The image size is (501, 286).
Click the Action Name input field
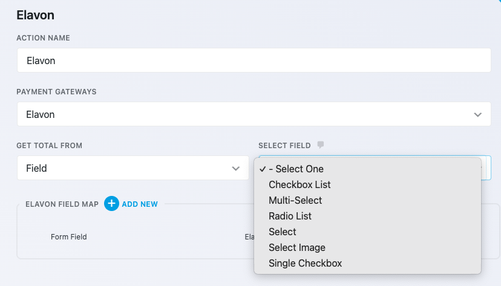254,60
